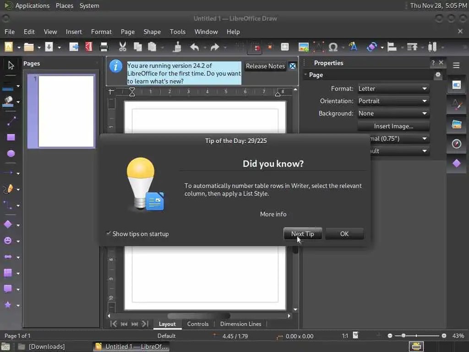Click the Next Tip button

[x=302, y=234]
